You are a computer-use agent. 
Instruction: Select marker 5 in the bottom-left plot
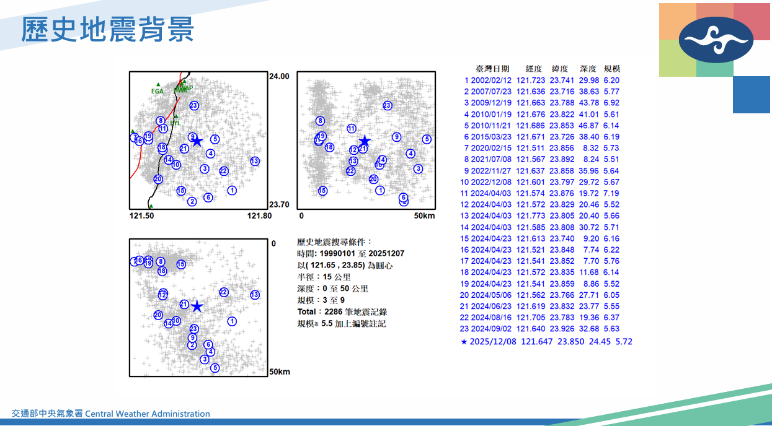pyautogui.click(x=215, y=367)
